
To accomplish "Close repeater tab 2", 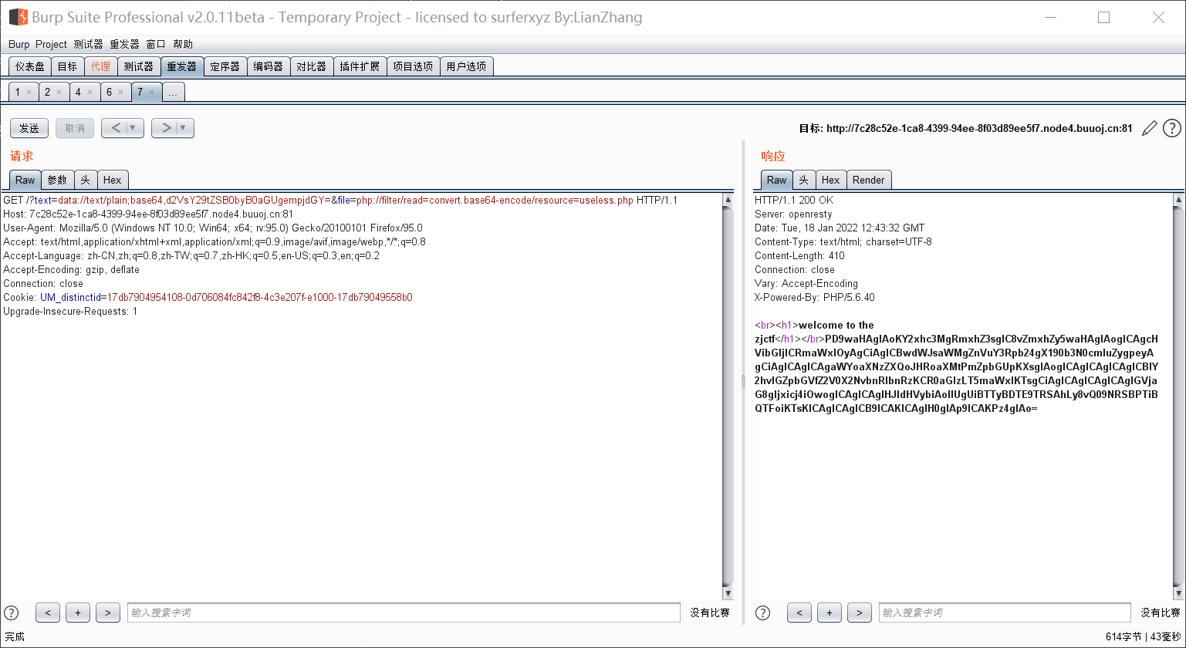I will (59, 93).
